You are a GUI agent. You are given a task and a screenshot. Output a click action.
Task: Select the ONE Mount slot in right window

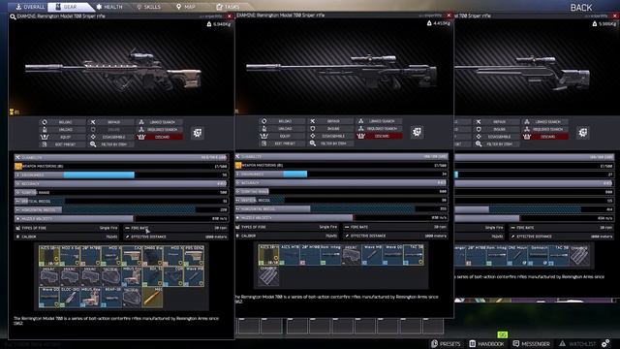pyautogui.click(x=517, y=256)
